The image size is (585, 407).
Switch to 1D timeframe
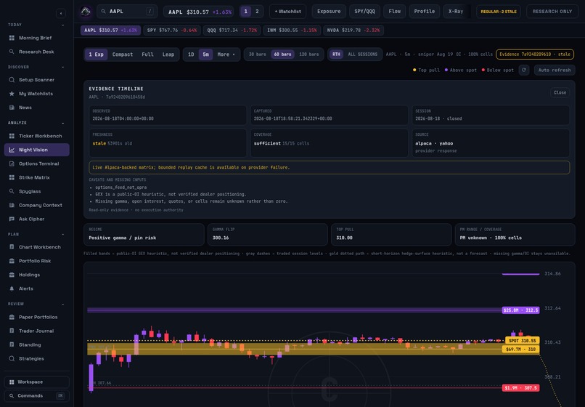(x=191, y=55)
